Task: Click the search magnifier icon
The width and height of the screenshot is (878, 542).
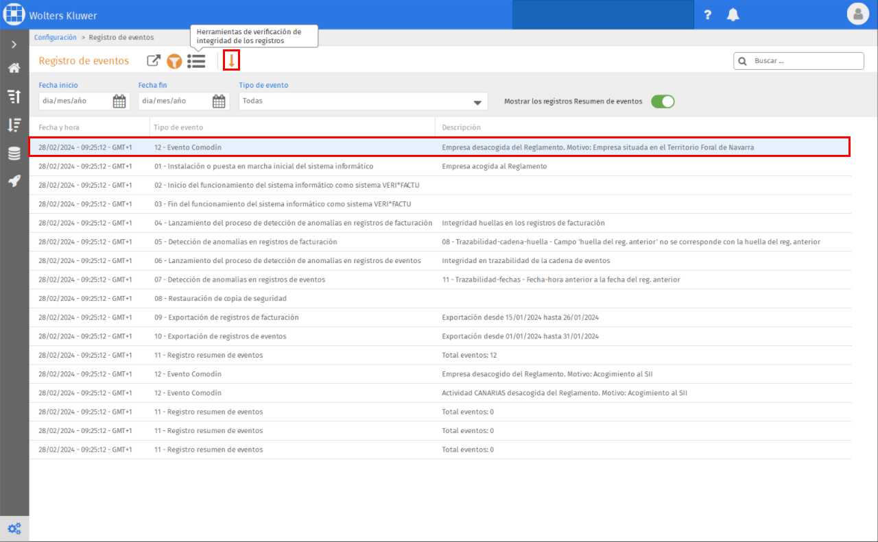Action: (x=742, y=61)
